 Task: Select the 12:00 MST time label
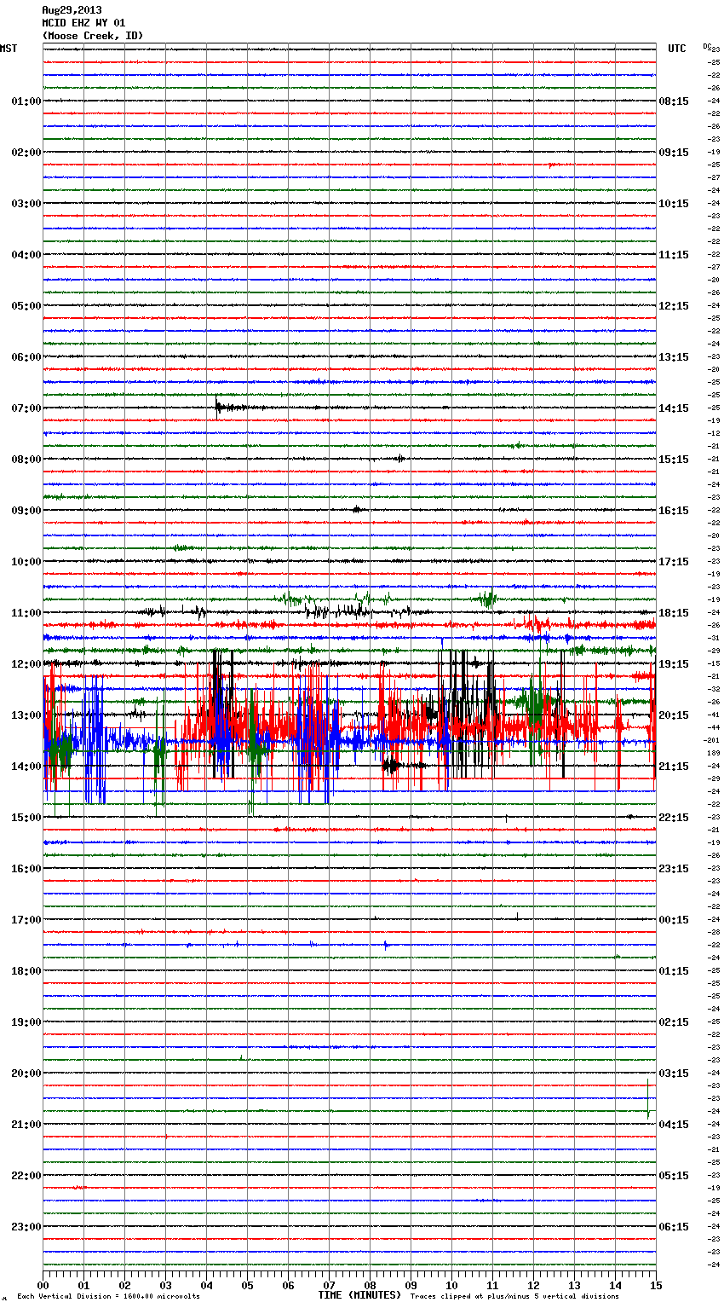tap(26, 664)
